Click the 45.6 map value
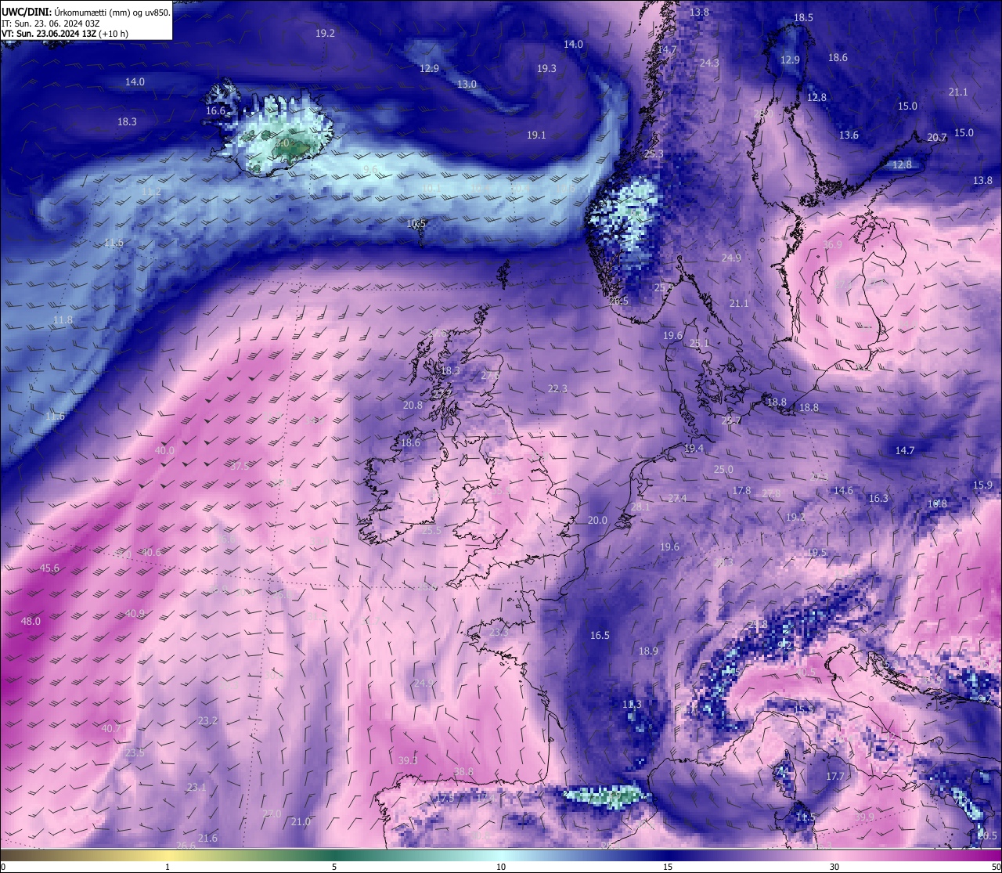This screenshot has width=1002, height=873. (x=49, y=568)
